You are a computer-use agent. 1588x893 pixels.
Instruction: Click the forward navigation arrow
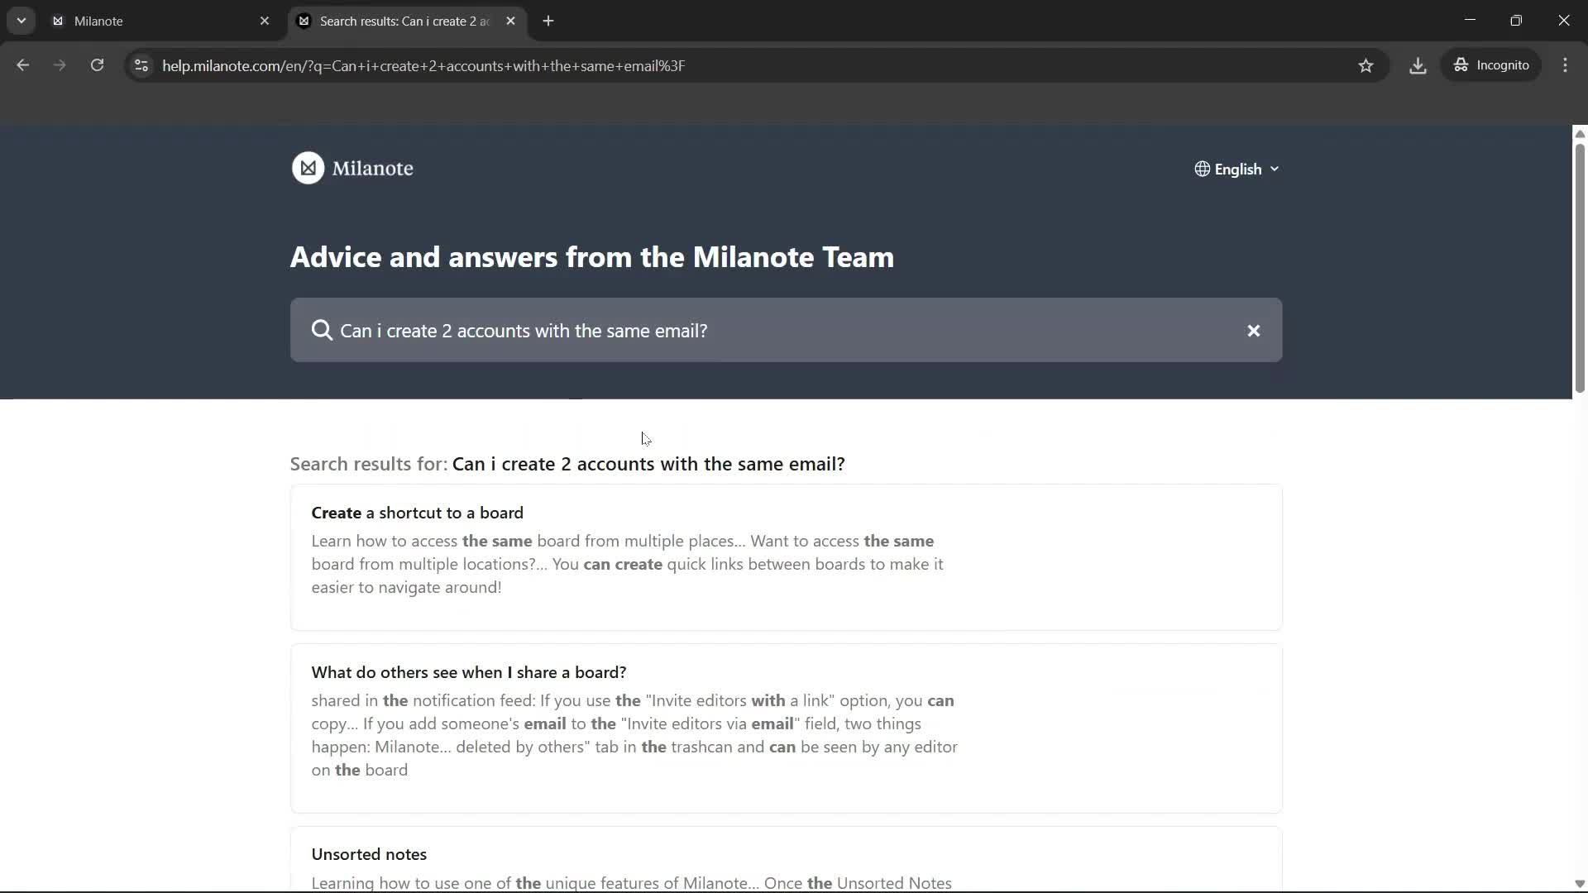[x=59, y=65]
